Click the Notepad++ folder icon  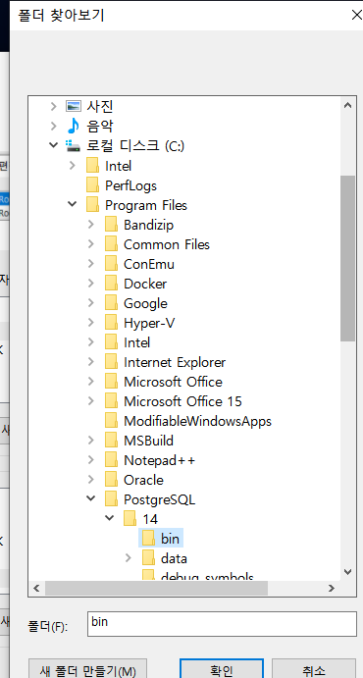[111, 460]
